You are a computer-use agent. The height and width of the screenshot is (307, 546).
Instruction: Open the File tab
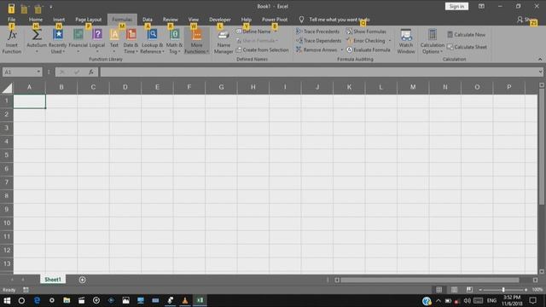(x=11, y=20)
